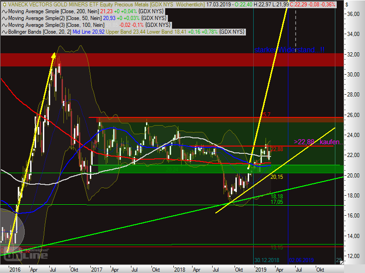Image resolution: width=365 pixels, height=273 pixels.
Task: Click the 2016 label on the time axis
Action: point(15,269)
